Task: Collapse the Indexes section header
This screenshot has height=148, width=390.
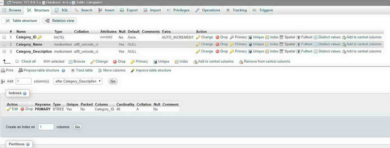Action: (15, 93)
